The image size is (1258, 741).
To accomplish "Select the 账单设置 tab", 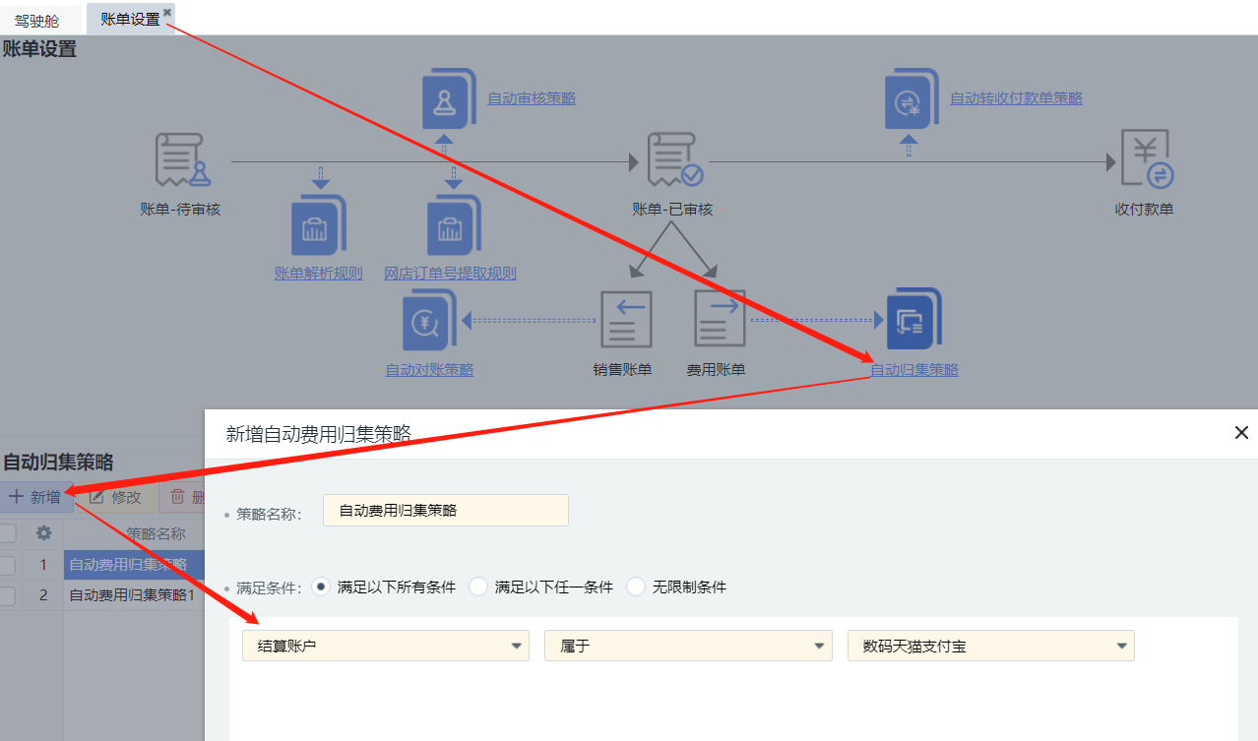I will click(x=129, y=19).
